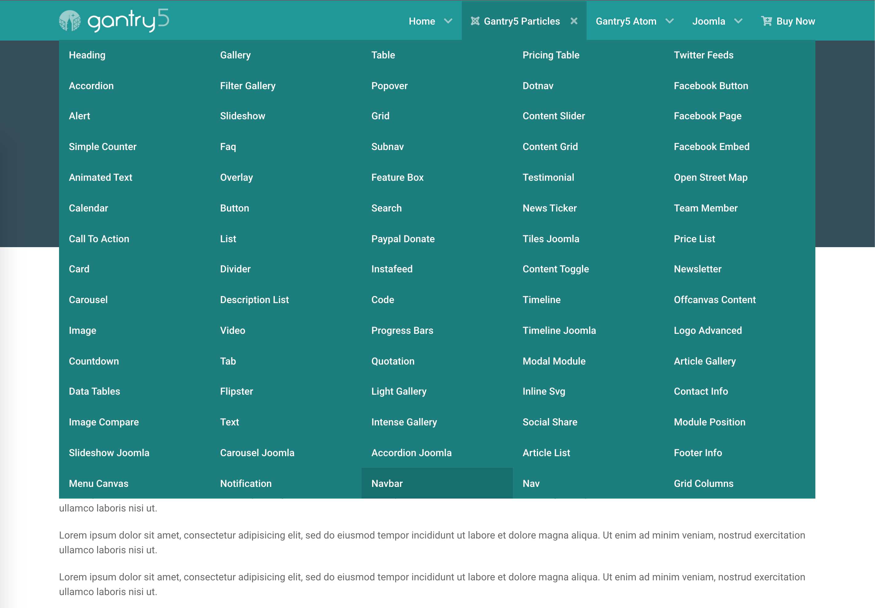Open the Navbar particle menu entry

tap(387, 484)
